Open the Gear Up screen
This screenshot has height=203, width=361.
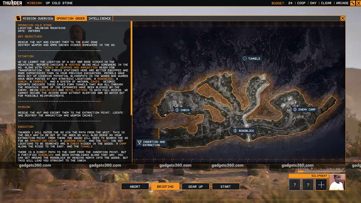tap(196, 186)
